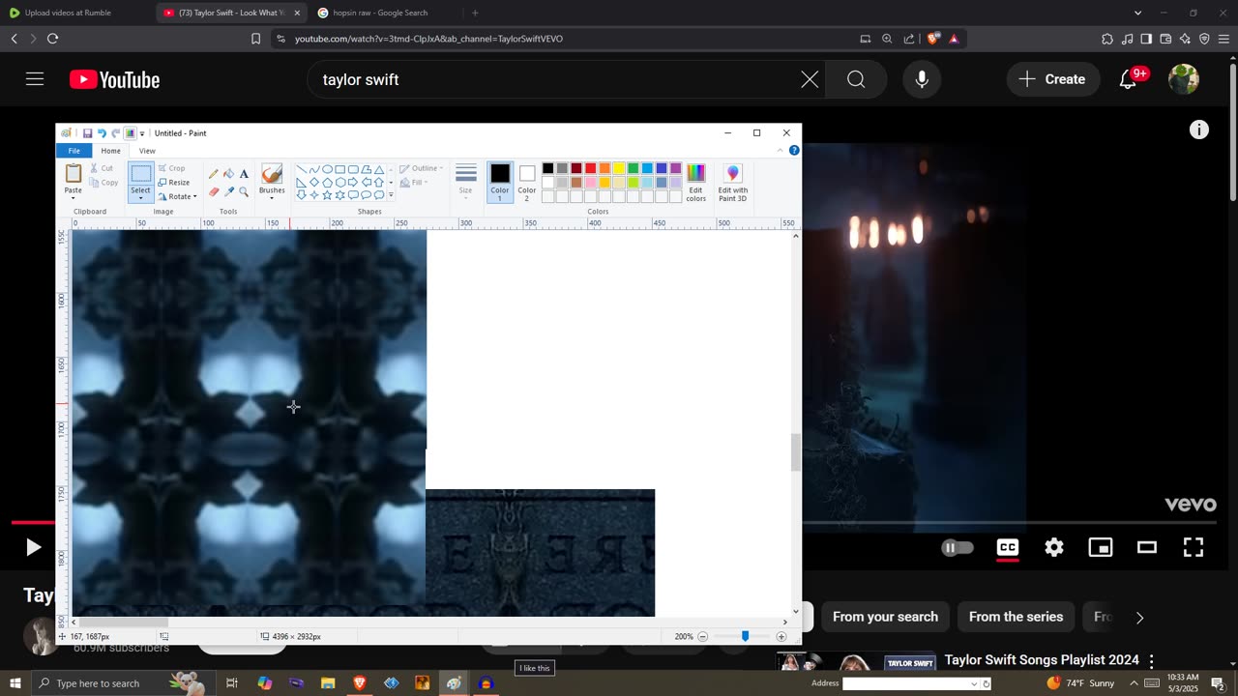Toggle the Select tool in Paint
This screenshot has width=1238, height=696.
click(x=141, y=174)
